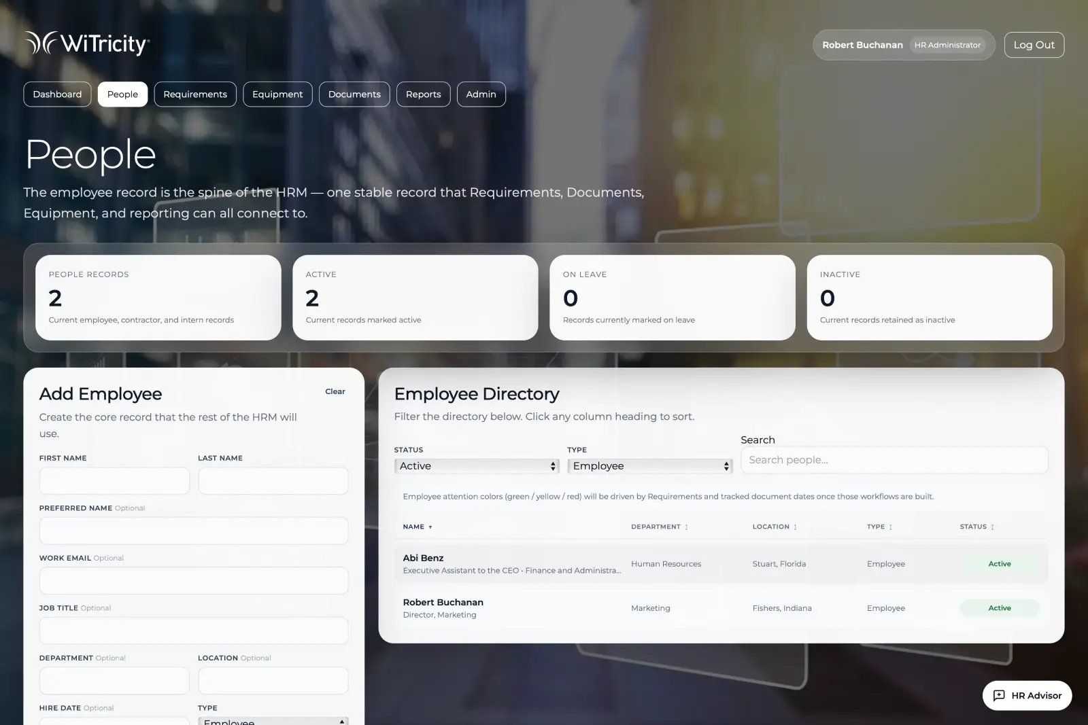Click the Job Title input field
The height and width of the screenshot is (725, 1088).
194,631
